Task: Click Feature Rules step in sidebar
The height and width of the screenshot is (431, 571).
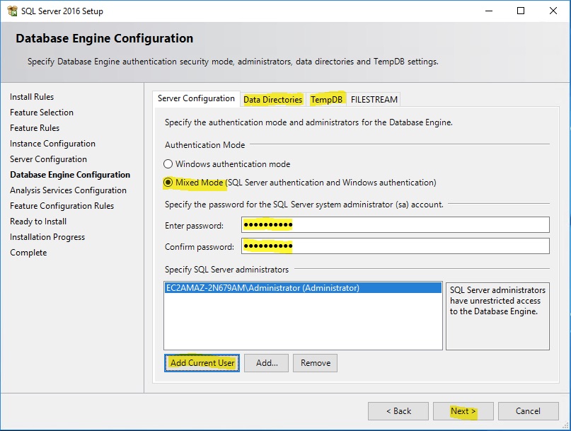Action: point(35,128)
